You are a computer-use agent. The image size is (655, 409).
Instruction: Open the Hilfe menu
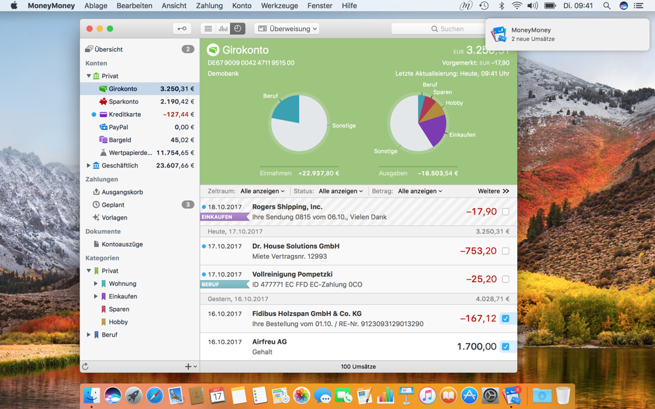tap(349, 6)
